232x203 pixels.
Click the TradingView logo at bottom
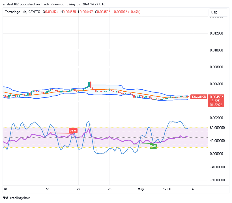coord(16,198)
